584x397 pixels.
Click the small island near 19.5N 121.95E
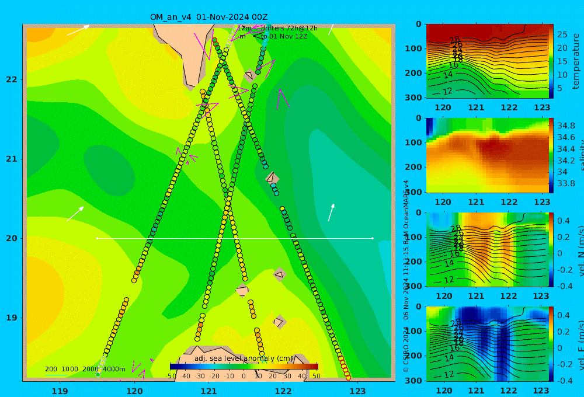pyautogui.click(x=279, y=275)
